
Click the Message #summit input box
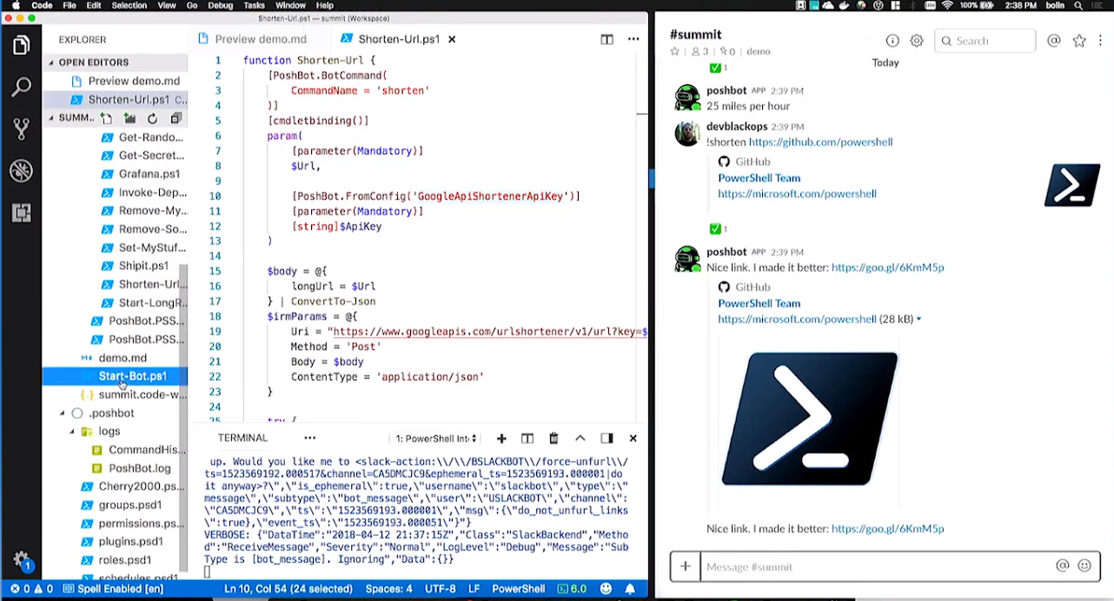pyautogui.click(x=876, y=566)
